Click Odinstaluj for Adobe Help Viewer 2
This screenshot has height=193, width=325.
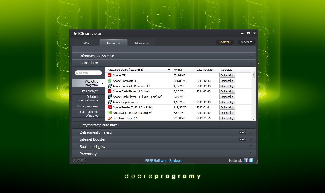tap(227, 102)
